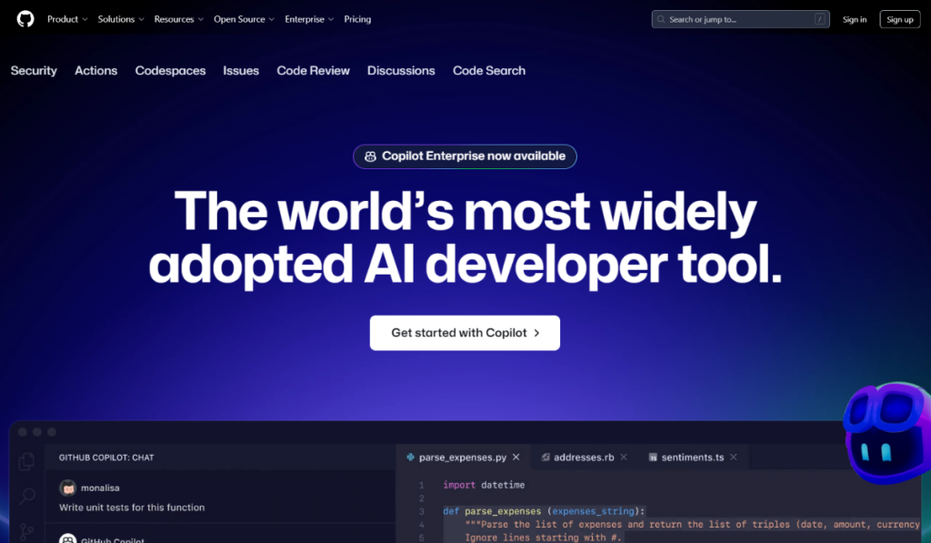This screenshot has width=931, height=543.
Task: Focus the Search or jump to field
Action: coord(740,19)
